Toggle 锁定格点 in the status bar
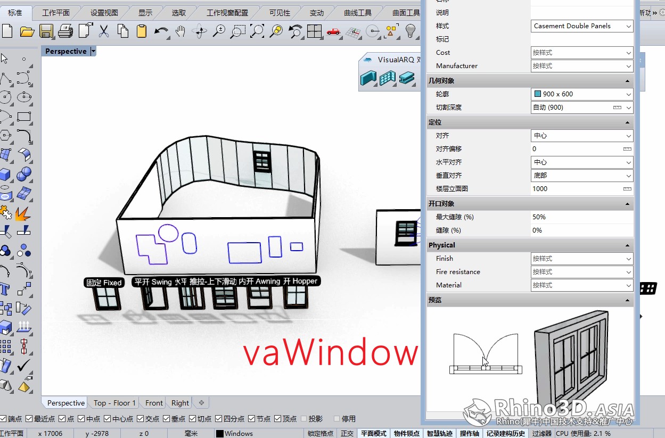 click(x=321, y=433)
